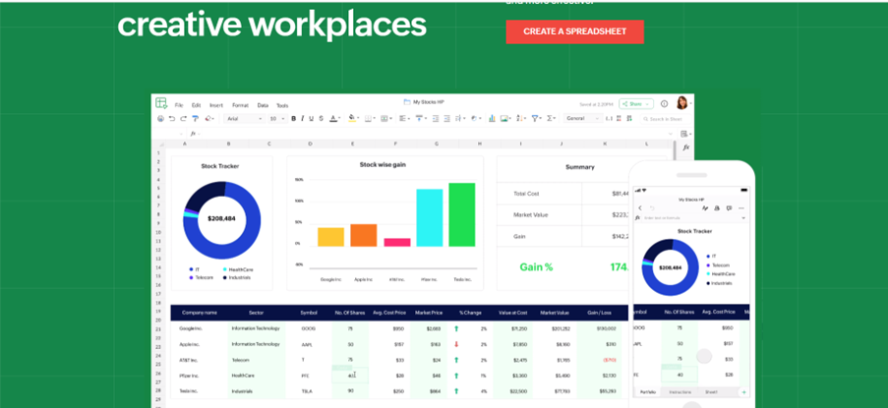Click the Print icon in toolbar
The image size is (888, 408).
(x=160, y=118)
